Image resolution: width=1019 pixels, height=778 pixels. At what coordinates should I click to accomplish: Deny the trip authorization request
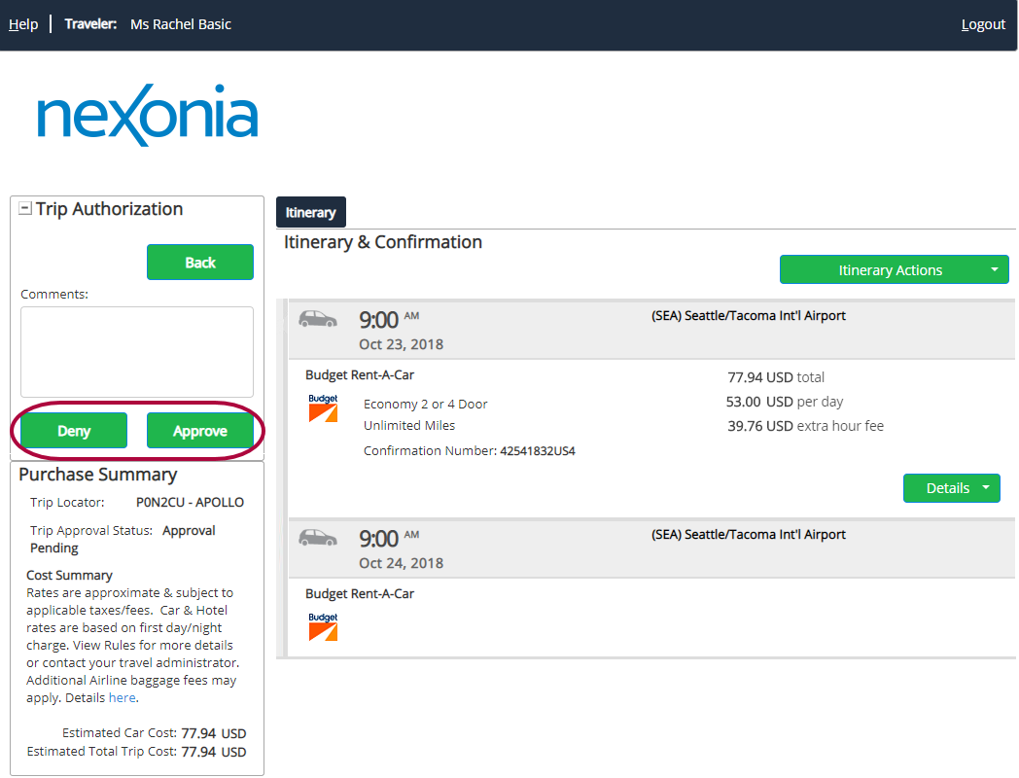coord(74,431)
